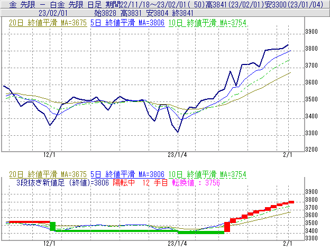Screen dimensions: 330x251
Task: Click the large red reversal block in lower chart
Action: (227, 227)
